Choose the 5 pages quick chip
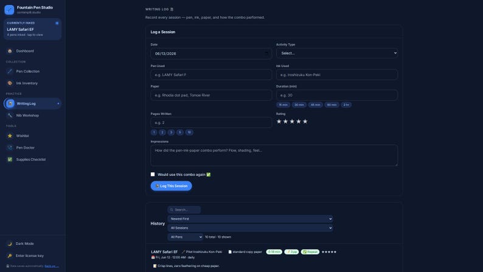Screen dimensions: 483x272 click(180, 132)
